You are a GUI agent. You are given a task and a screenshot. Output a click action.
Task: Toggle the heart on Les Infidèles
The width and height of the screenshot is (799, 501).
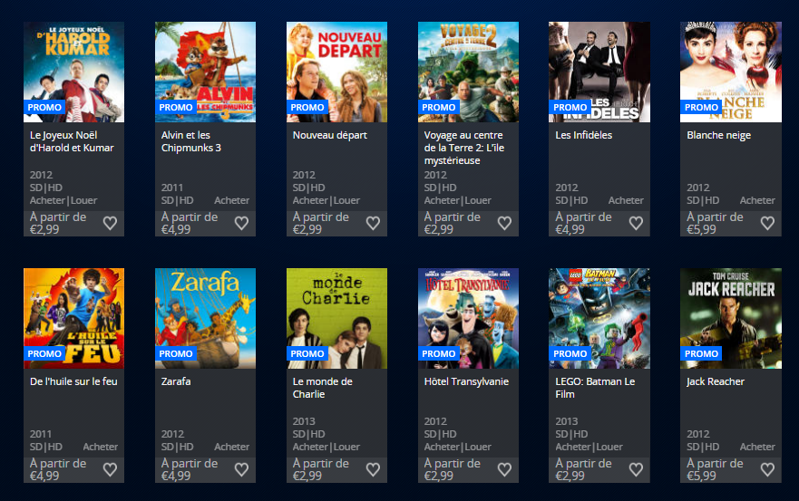[636, 223]
